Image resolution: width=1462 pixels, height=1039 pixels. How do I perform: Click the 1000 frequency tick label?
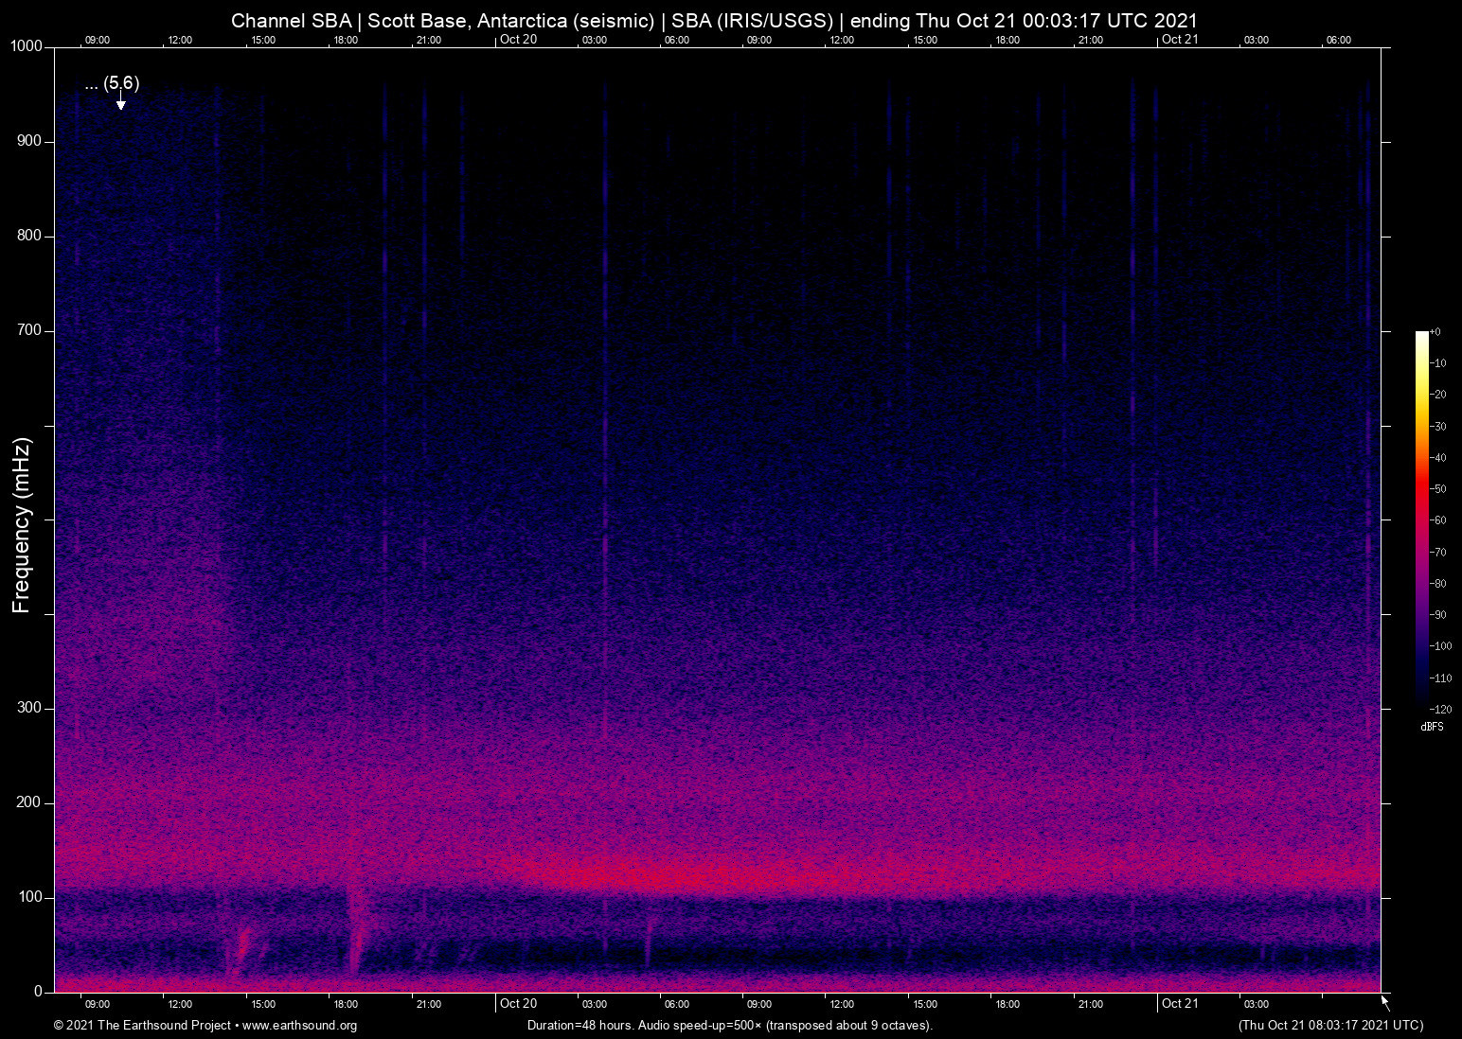pos(28,44)
